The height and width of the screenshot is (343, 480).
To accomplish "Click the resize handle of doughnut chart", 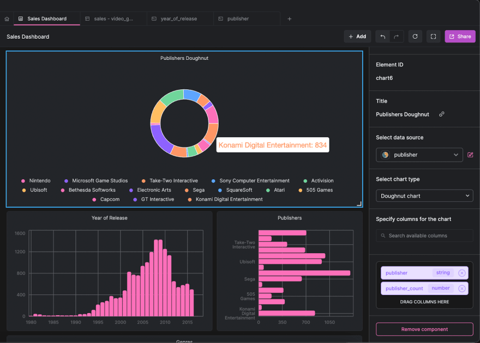I will point(359,204).
